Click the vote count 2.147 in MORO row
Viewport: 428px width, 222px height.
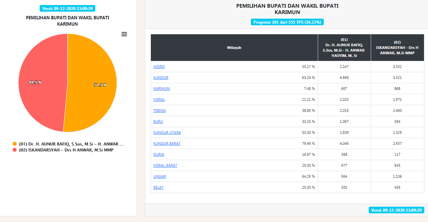[344, 67]
